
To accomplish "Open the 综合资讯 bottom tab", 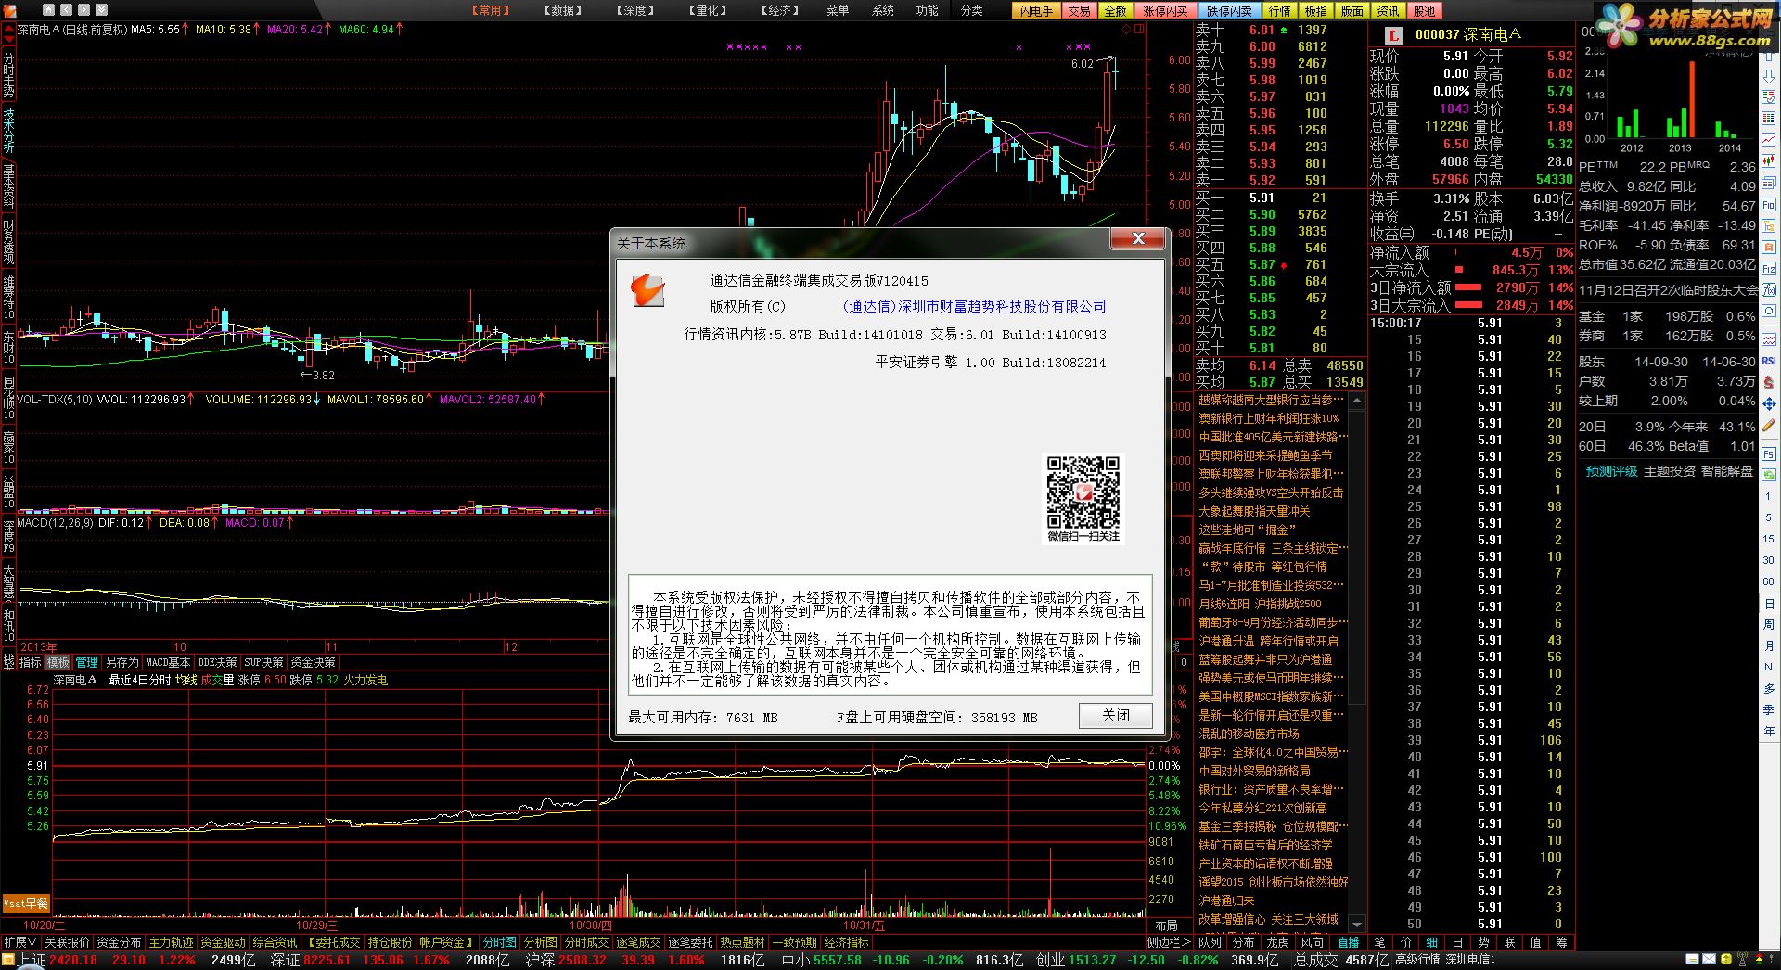I will point(275,942).
